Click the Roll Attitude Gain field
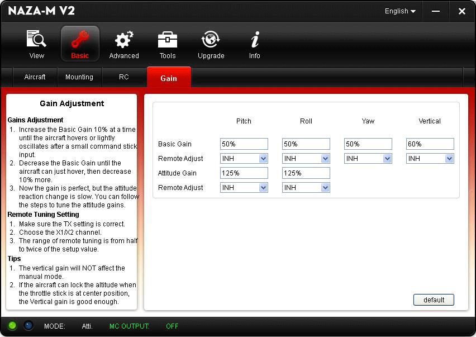Viewport: 476px width, 337px height. tap(306, 173)
